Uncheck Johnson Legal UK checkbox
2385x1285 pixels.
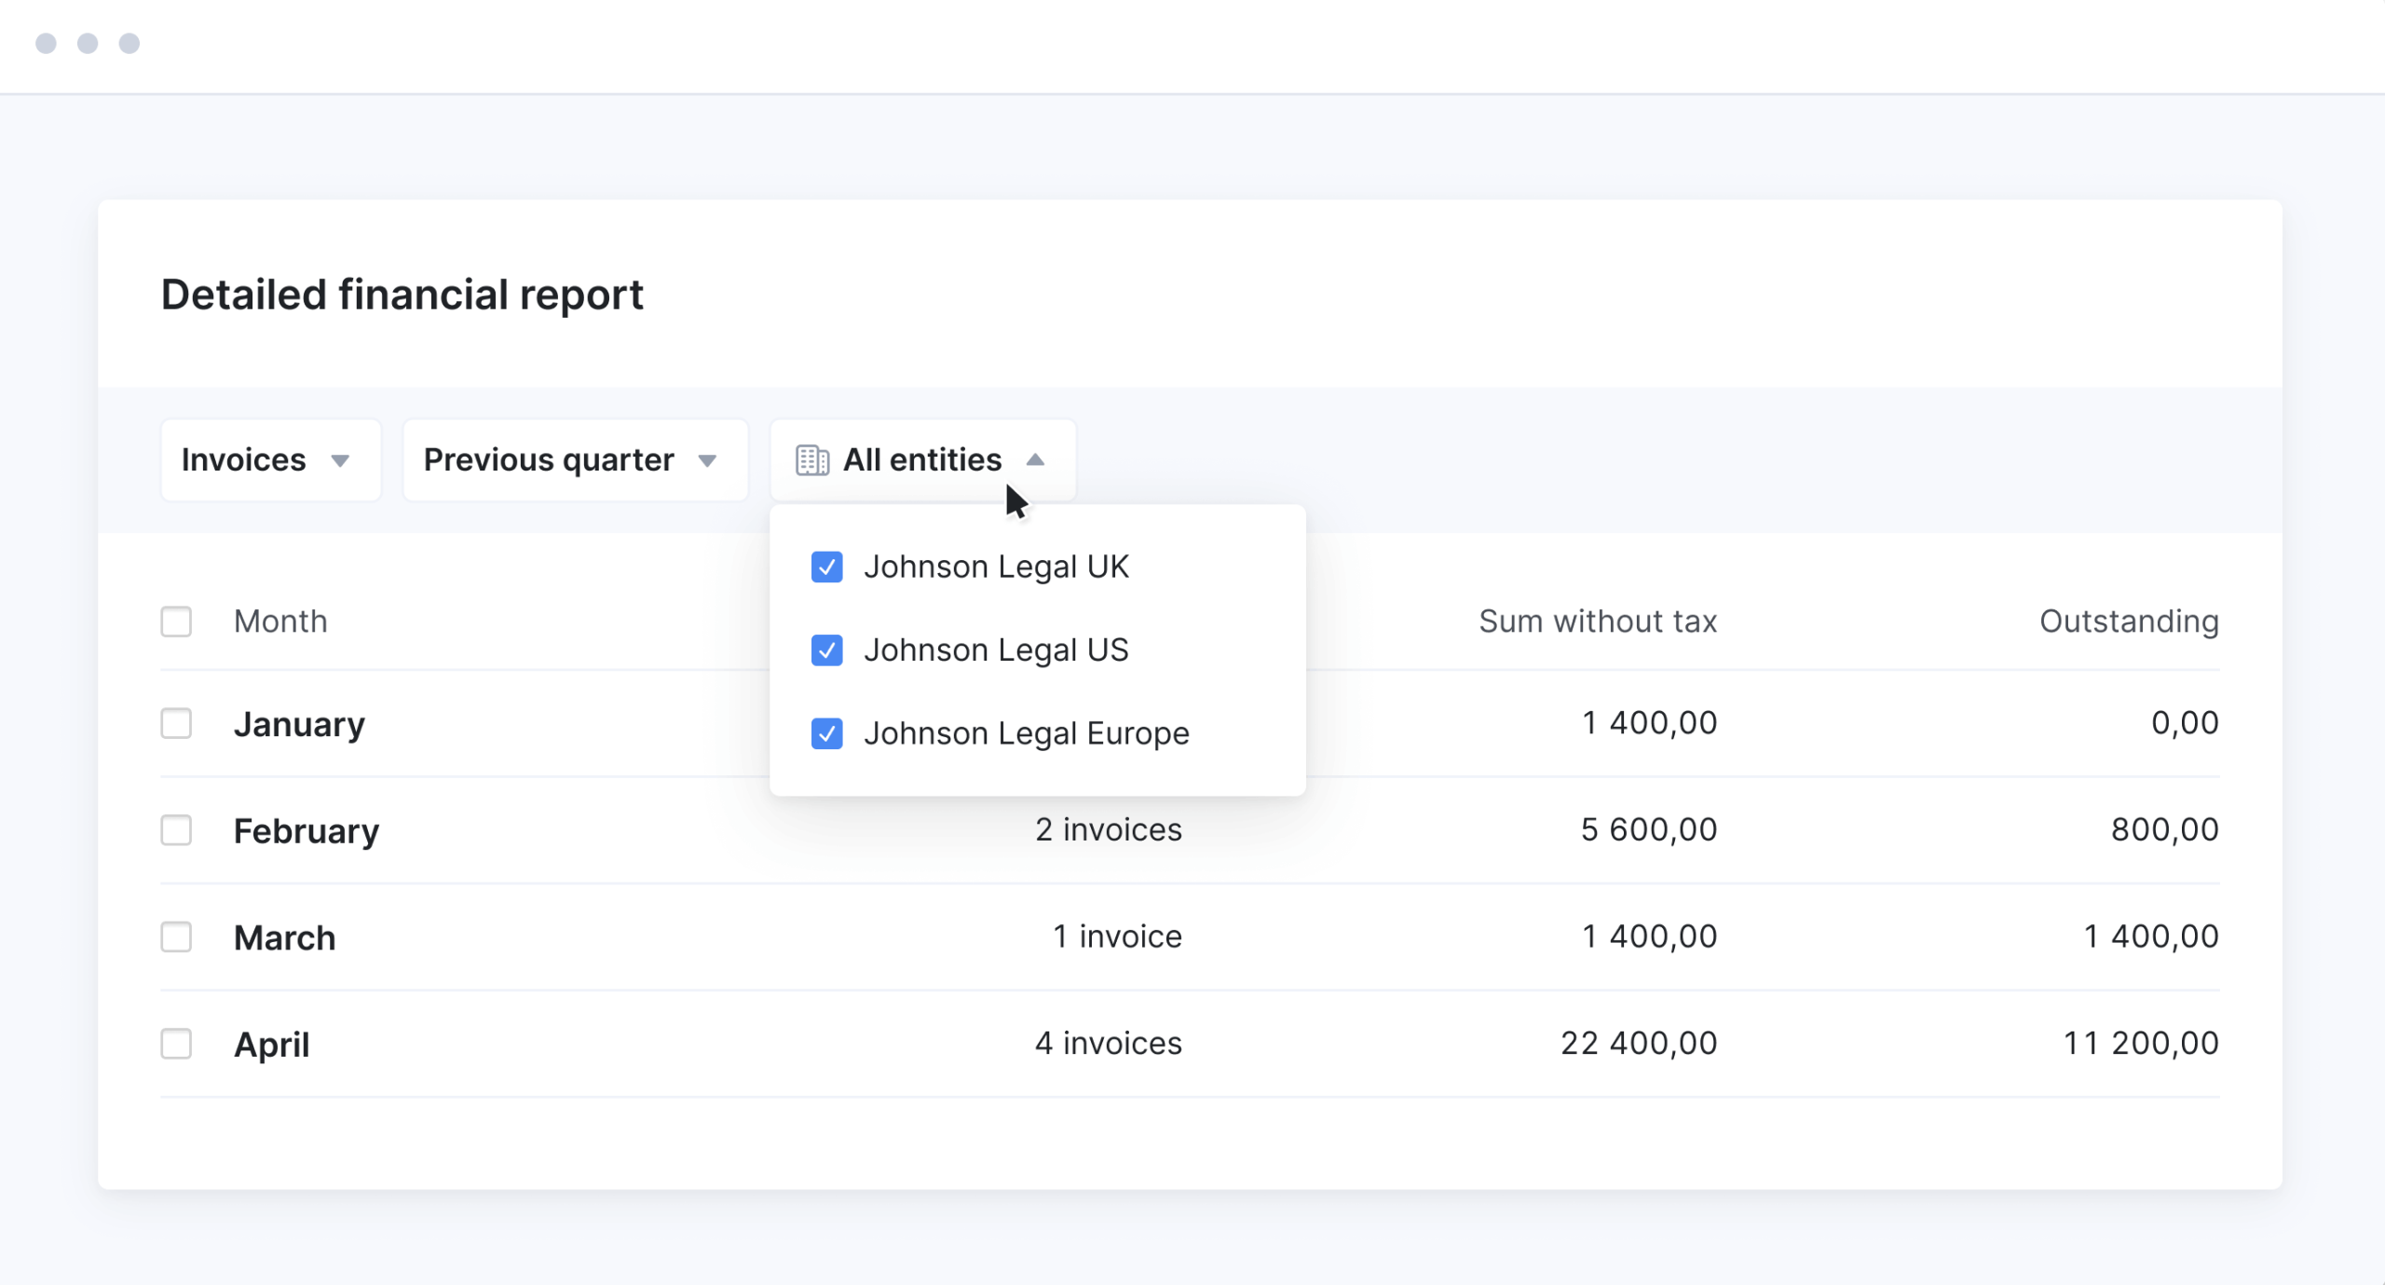826,567
